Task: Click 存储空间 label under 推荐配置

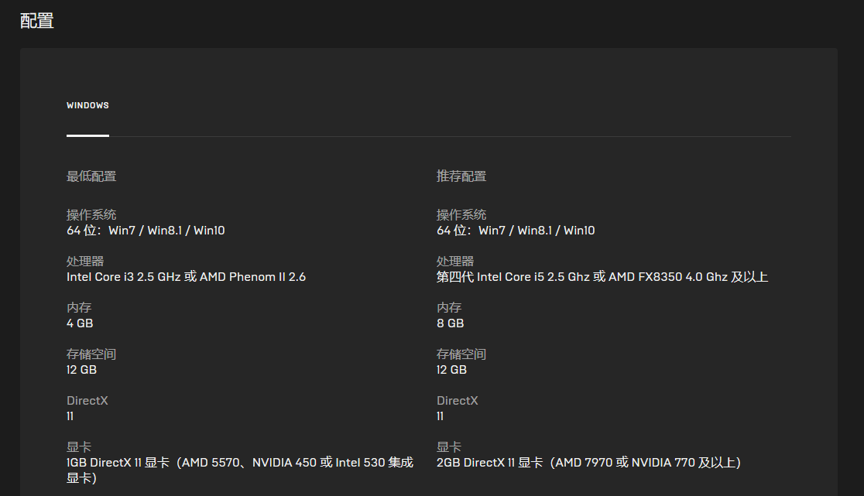Action: tap(461, 354)
